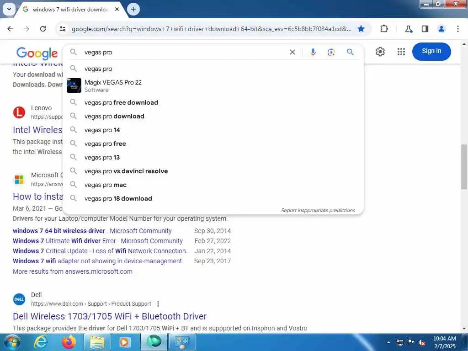Click the Sign in button
Screen dimensions: 468x351
click(431, 51)
